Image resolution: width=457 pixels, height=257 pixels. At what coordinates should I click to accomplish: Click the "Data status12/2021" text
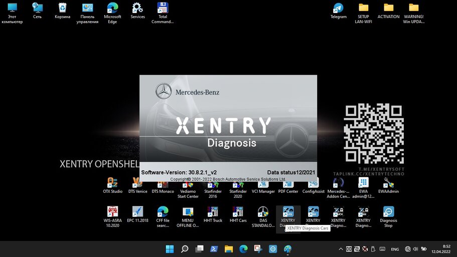coord(291,172)
